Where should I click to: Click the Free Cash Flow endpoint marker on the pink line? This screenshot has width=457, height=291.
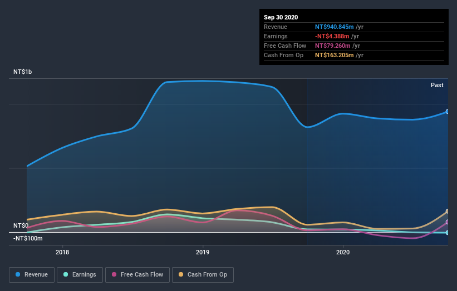point(448,222)
